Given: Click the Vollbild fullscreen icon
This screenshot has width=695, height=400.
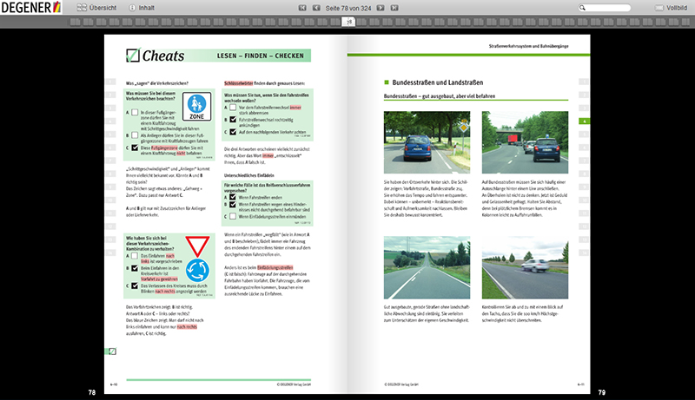Looking at the screenshot, I should [x=659, y=8].
